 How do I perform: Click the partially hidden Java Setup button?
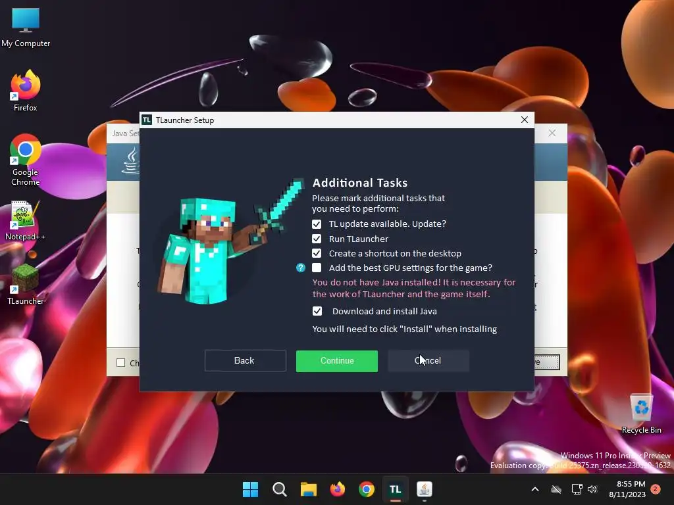pos(547,362)
